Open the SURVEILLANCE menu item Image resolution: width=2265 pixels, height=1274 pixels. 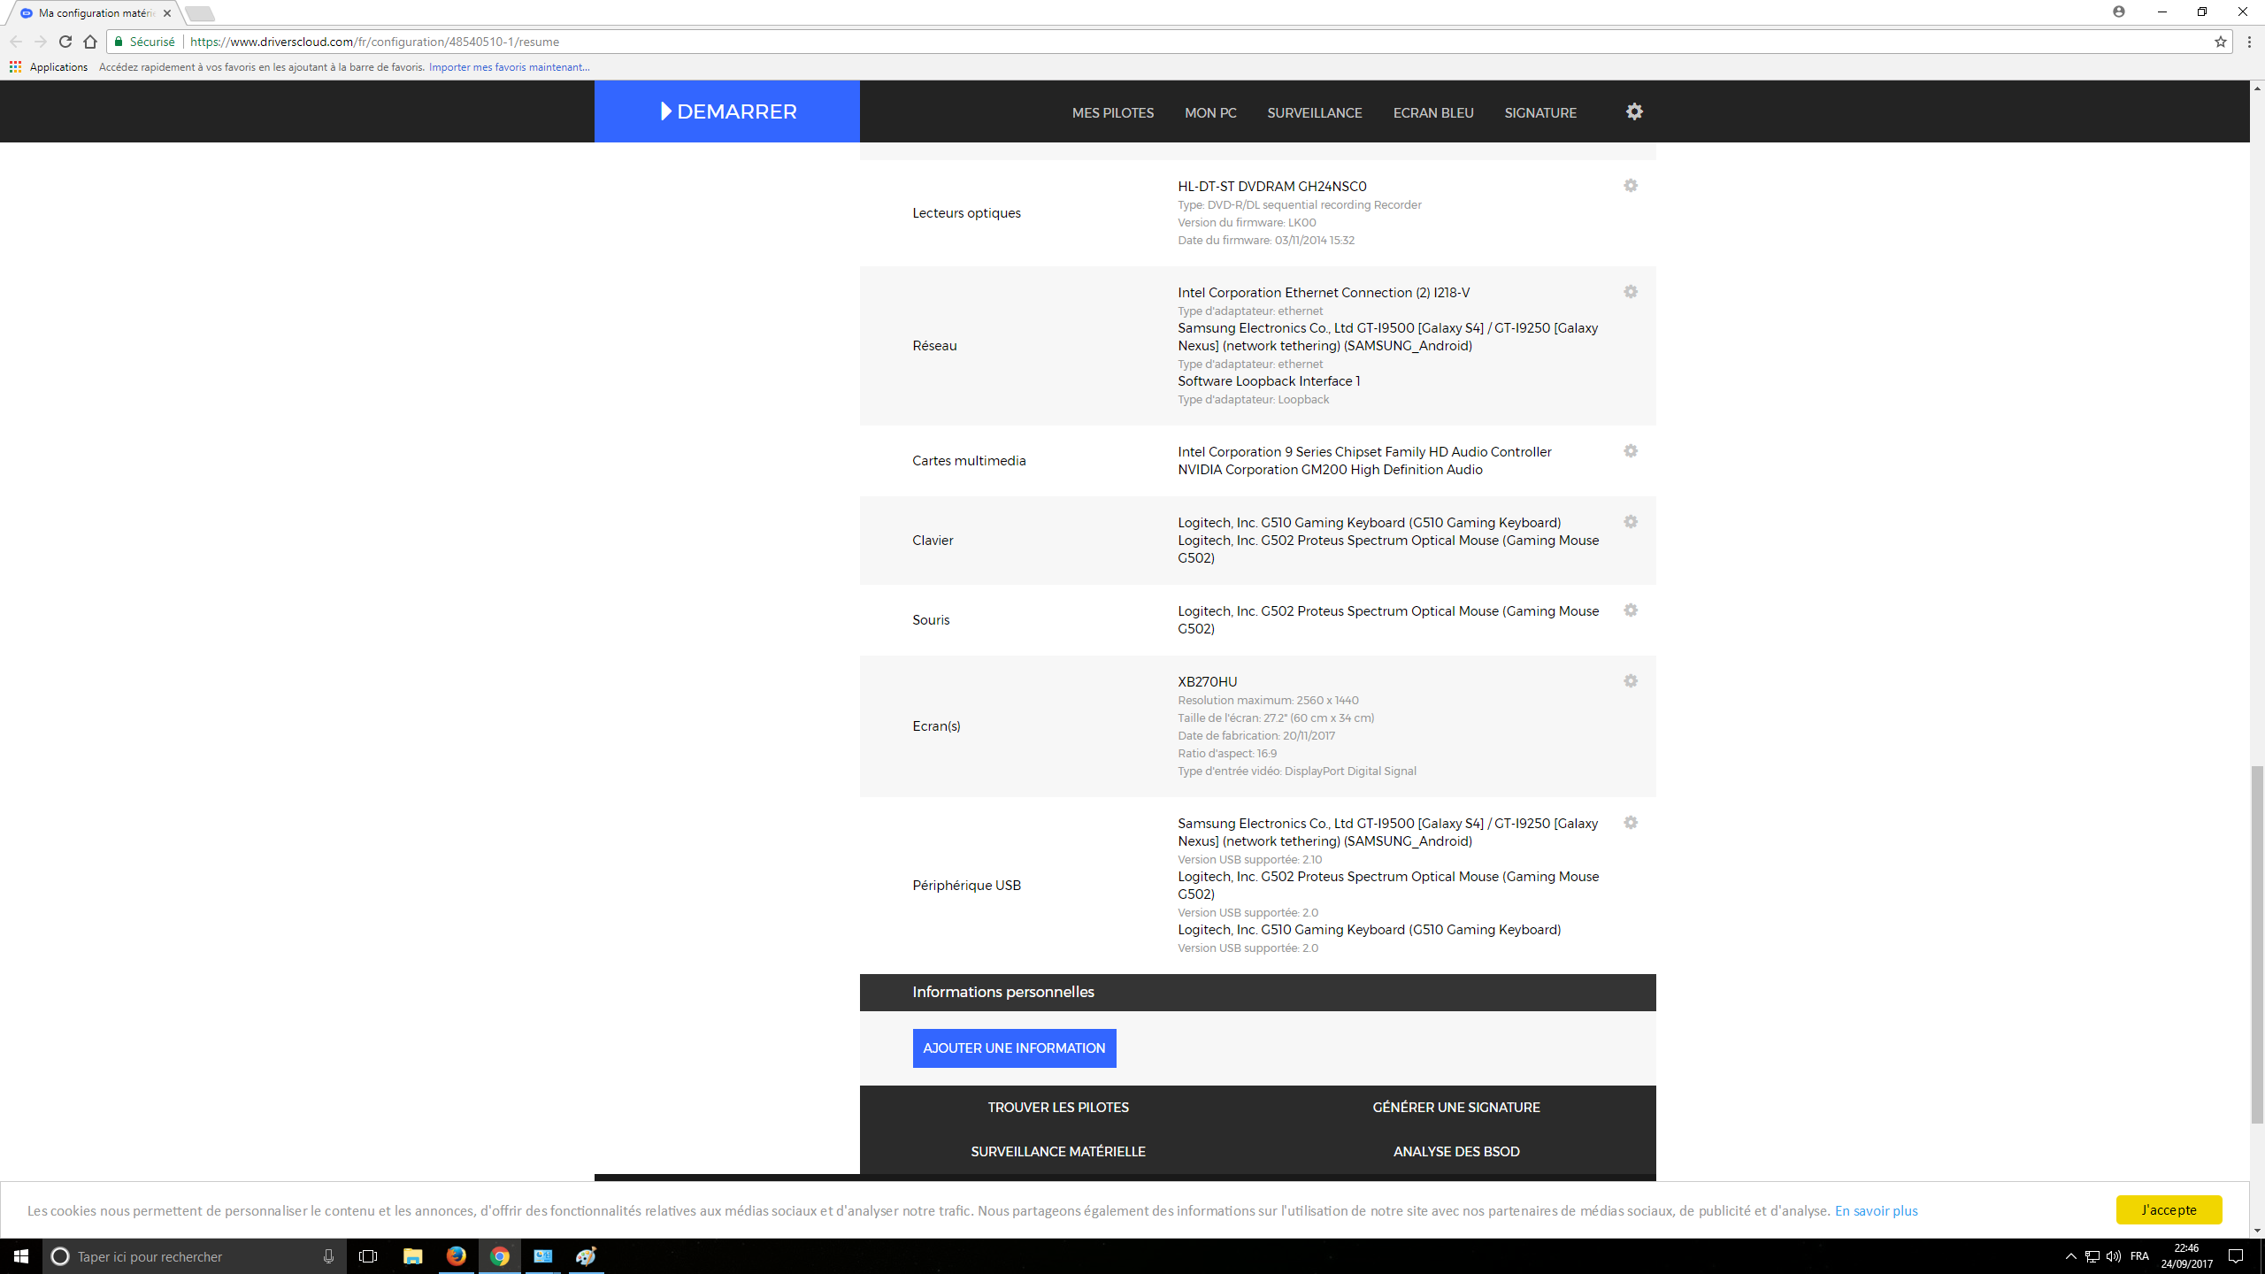[1314, 112]
